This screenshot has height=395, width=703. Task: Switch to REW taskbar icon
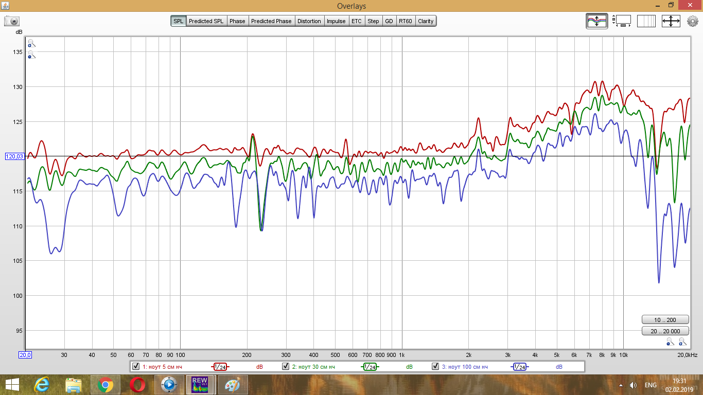coord(200,385)
